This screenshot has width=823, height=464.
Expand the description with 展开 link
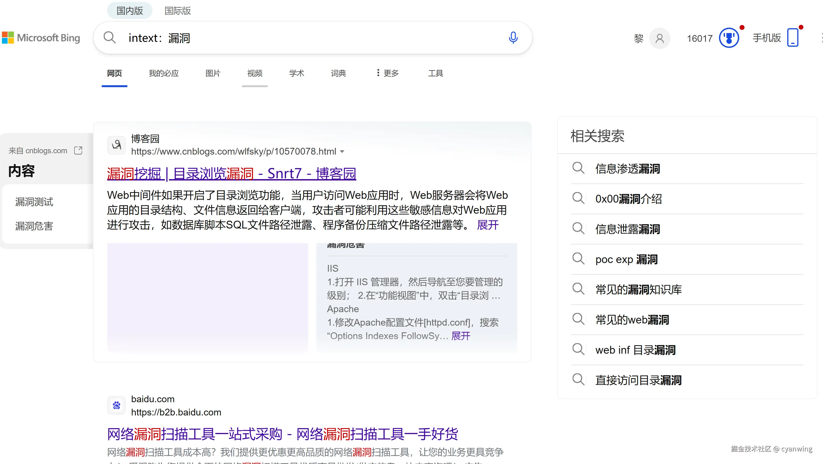(488, 225)
